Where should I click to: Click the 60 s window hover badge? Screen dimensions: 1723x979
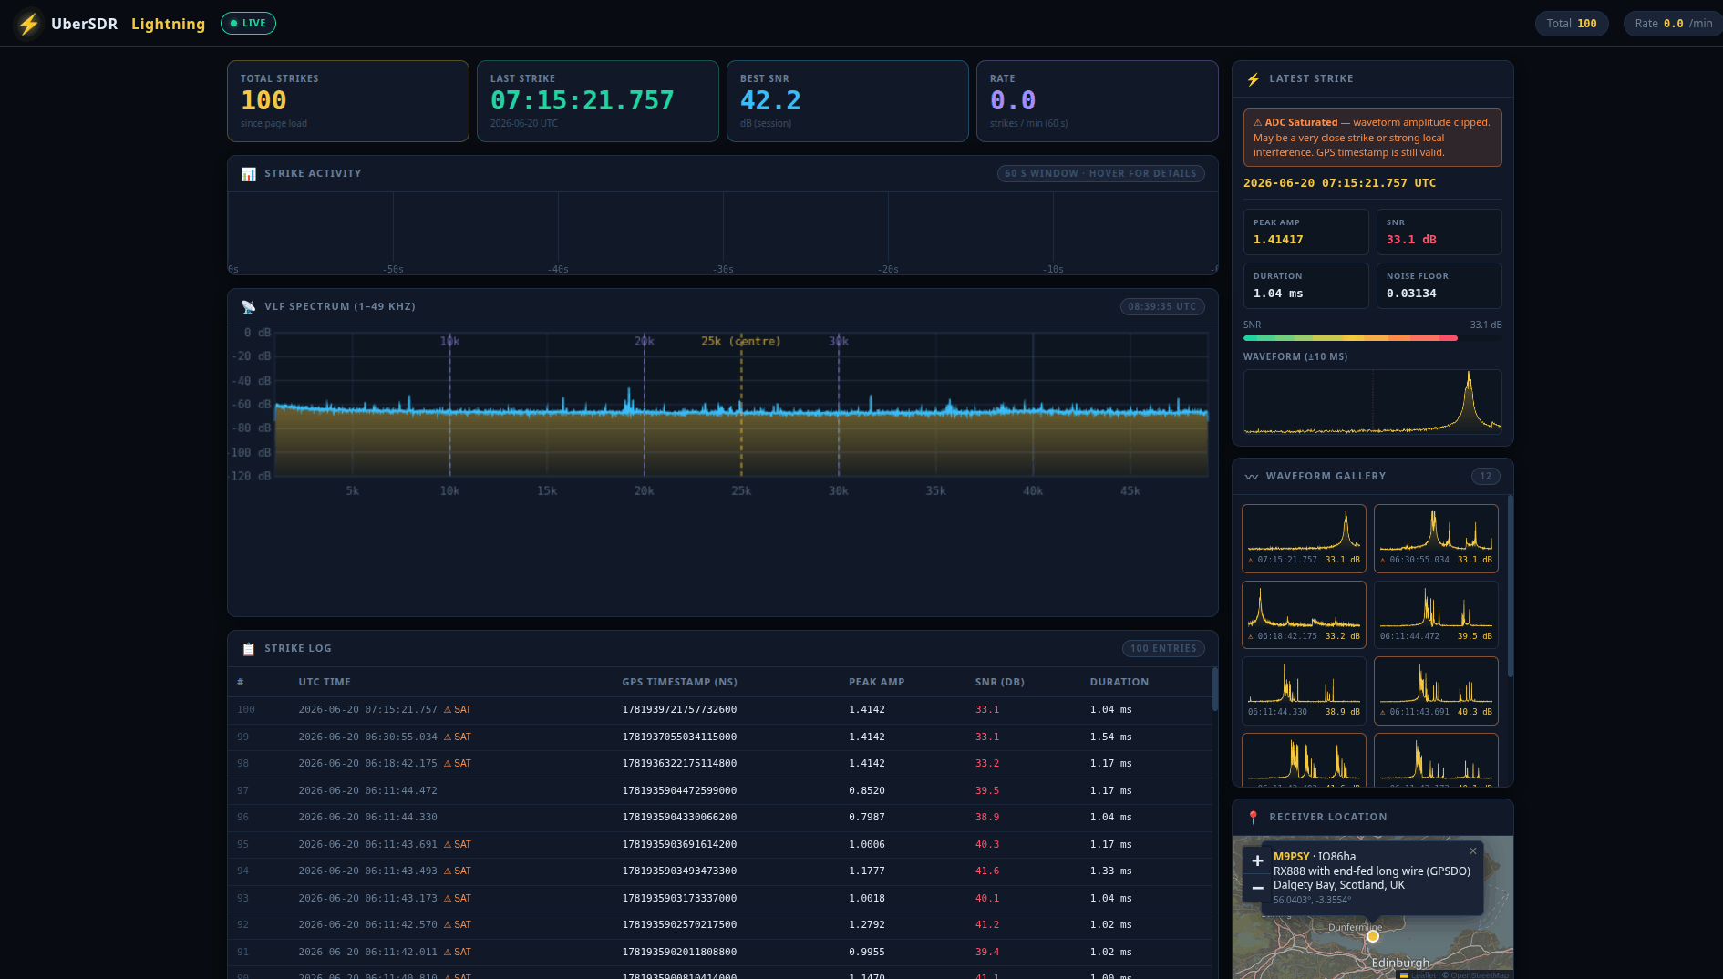click(1100, 173)
